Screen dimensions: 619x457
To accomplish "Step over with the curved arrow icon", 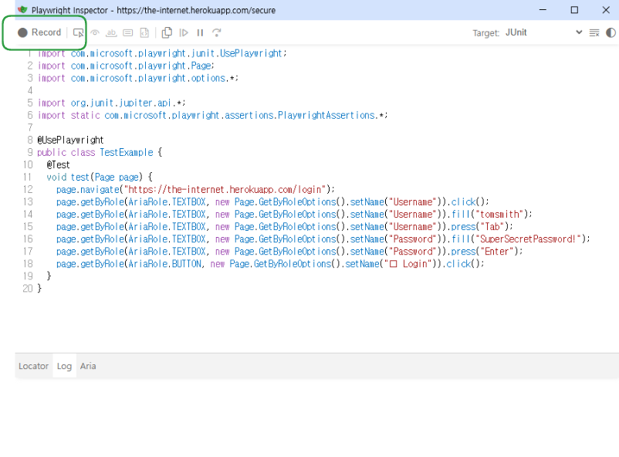I will click(x=216, y=32).
